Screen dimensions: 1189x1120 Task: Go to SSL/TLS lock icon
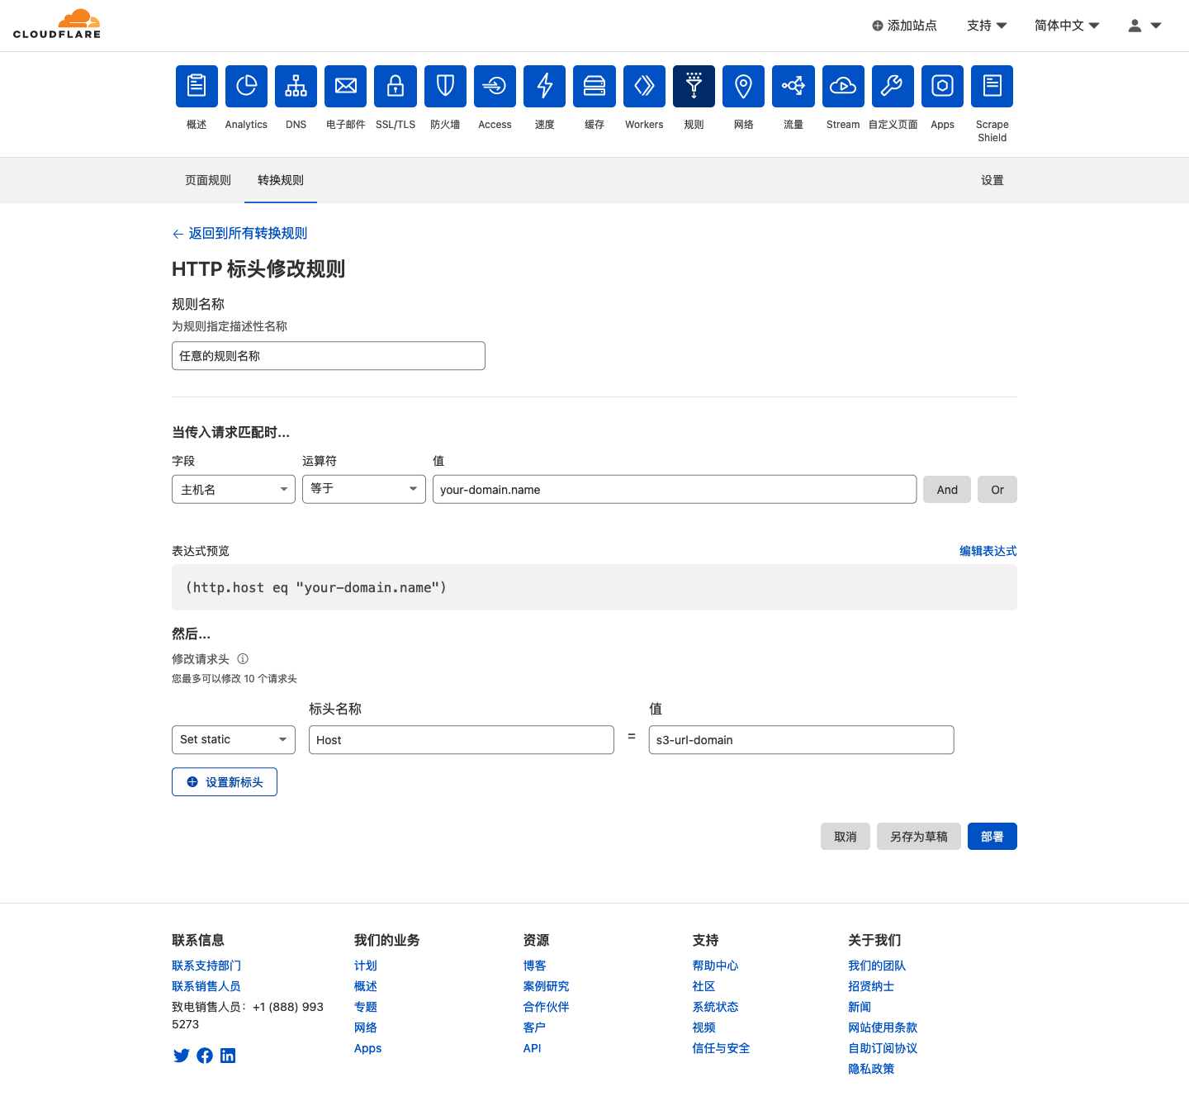pyautogui.click(x=396, y=86)
